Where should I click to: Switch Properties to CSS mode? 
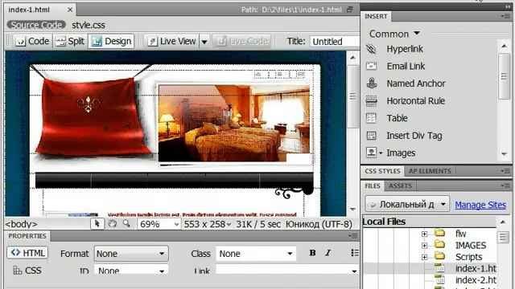27,271
